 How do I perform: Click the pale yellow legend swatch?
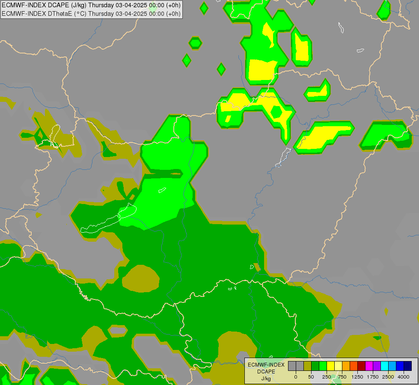point(338,366)
